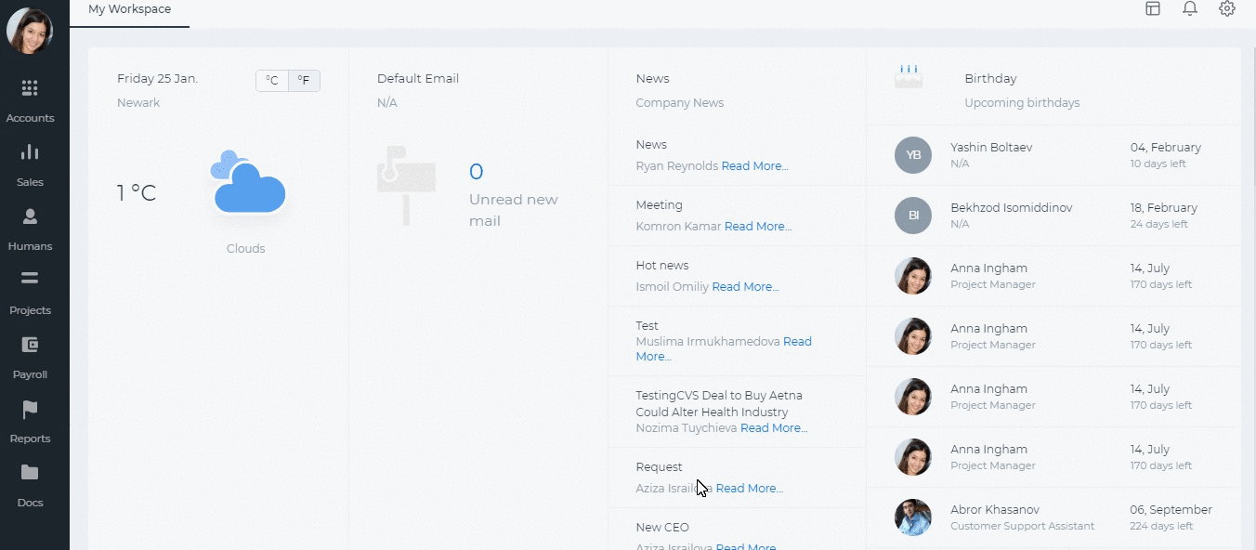Switch temperature to Celsius
Image resolution: width=1256 pixels, height=550 pixels.
(272, 81)
